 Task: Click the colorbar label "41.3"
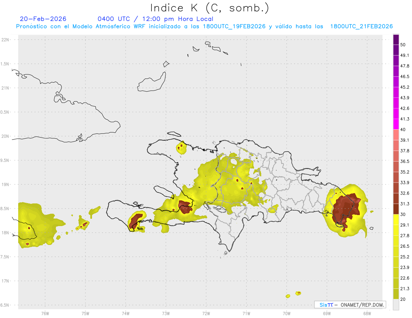click(405, 119)
